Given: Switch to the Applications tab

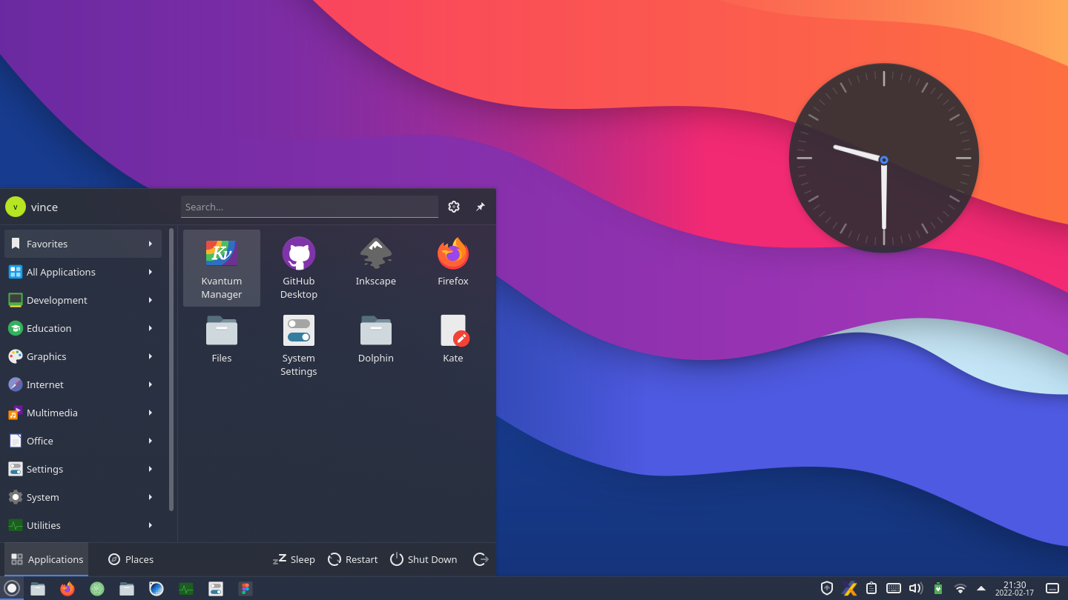Looking at the screenshot, I should 47,559.
